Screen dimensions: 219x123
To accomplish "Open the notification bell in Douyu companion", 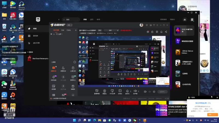I will [x=161, y=32].
